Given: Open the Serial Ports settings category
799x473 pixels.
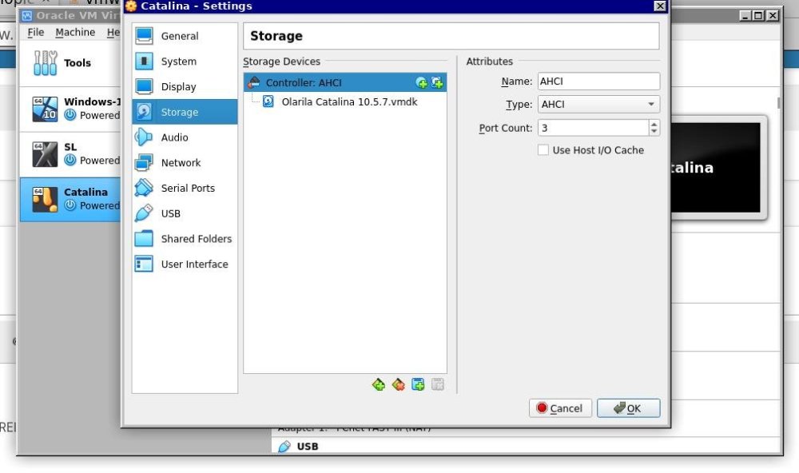Looking at the screenshot, I should 185,188.
